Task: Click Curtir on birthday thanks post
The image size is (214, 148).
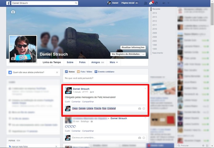Action: click(x=67, y=101)
